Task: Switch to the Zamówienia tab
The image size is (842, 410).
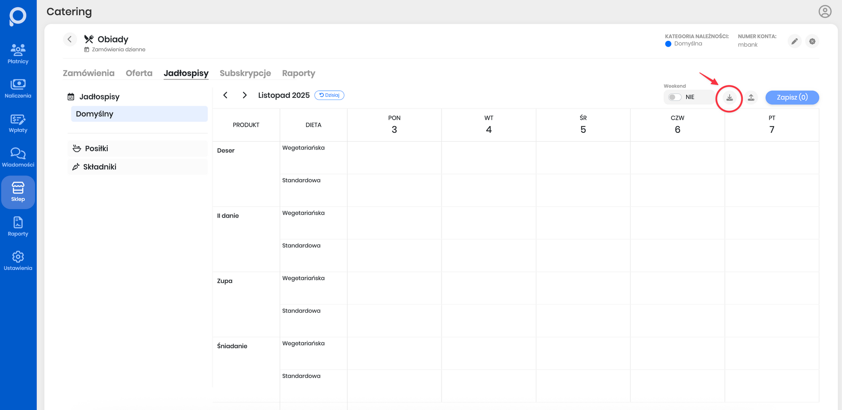Action: (x=88, y=73)
